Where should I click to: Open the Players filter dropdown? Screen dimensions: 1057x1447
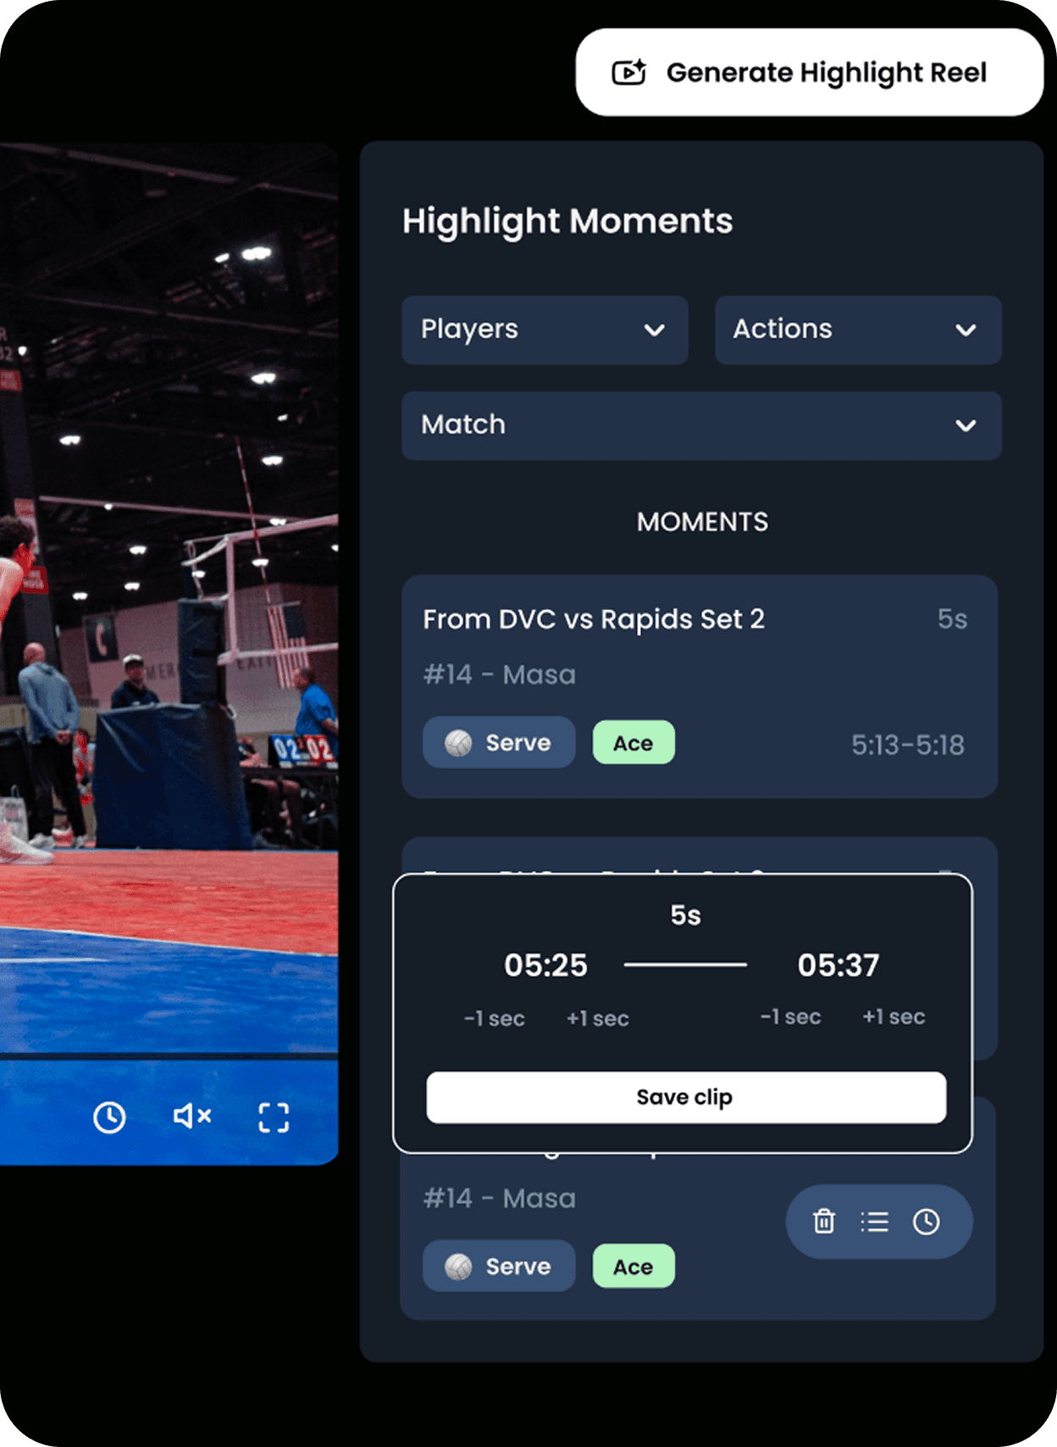tap(545, 330)
